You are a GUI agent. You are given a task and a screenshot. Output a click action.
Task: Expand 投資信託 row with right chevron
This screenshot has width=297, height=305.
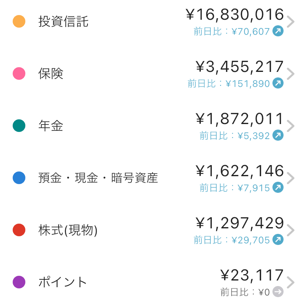pos(291,22)
